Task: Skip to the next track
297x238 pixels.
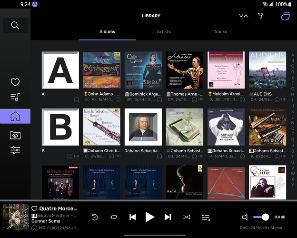Action: (x=168, y=217)
